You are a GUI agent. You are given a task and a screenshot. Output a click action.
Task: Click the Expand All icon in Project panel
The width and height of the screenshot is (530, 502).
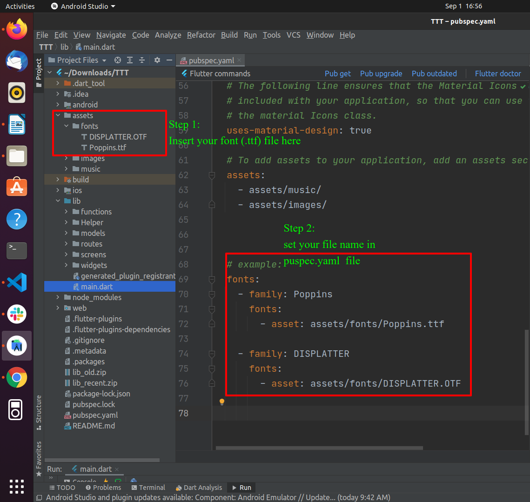tap(130, 60)
